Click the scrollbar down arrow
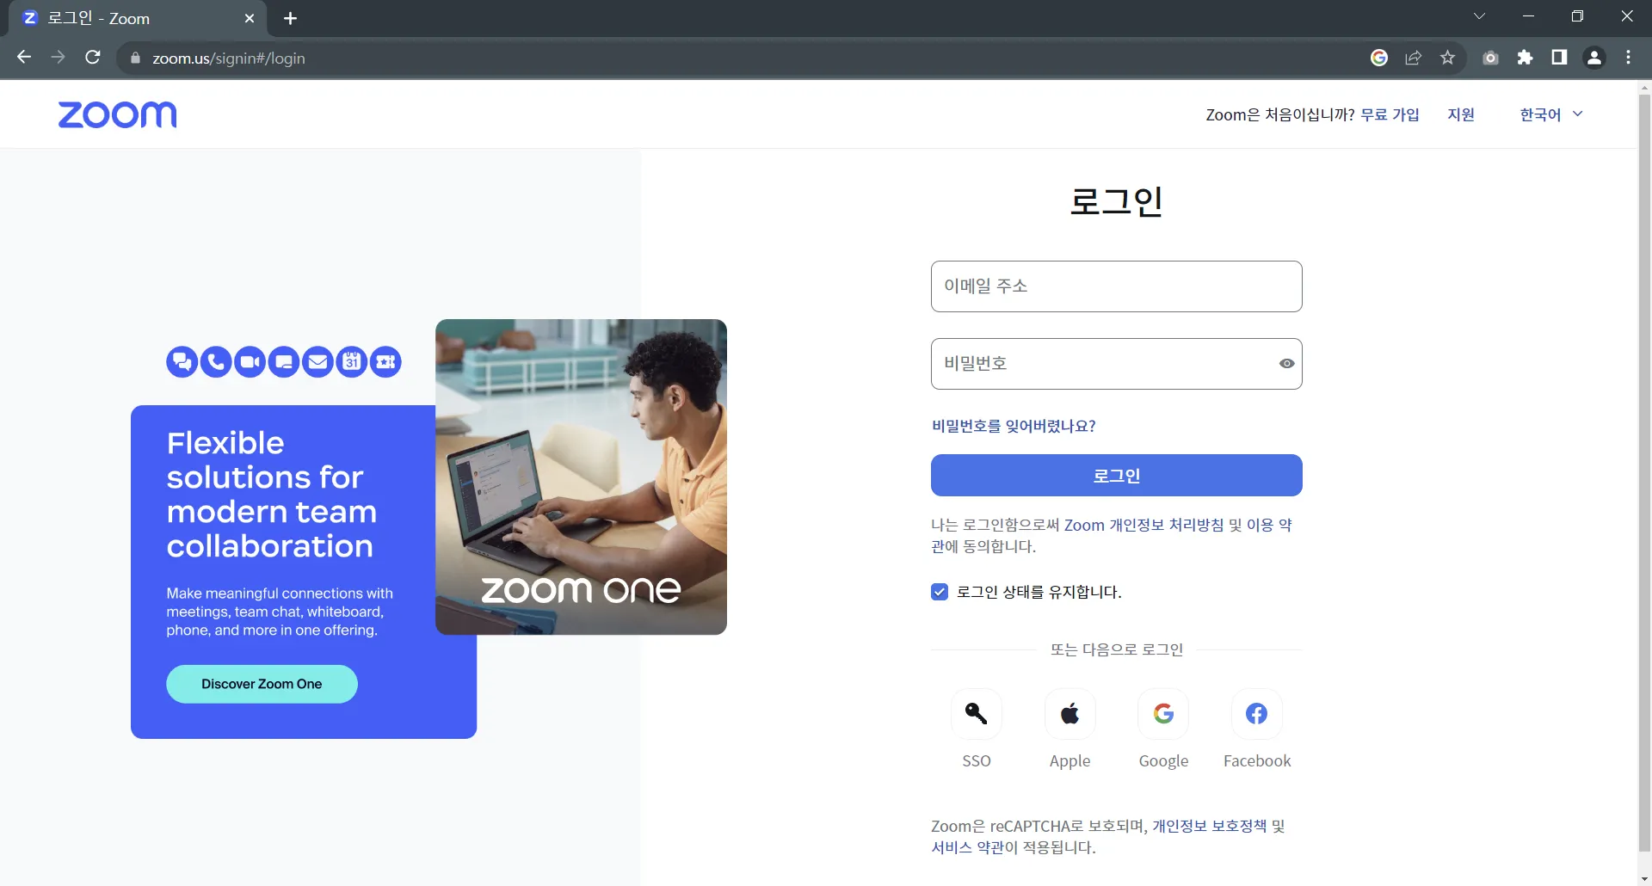The image size is (1652, 886). (1644, 878)
